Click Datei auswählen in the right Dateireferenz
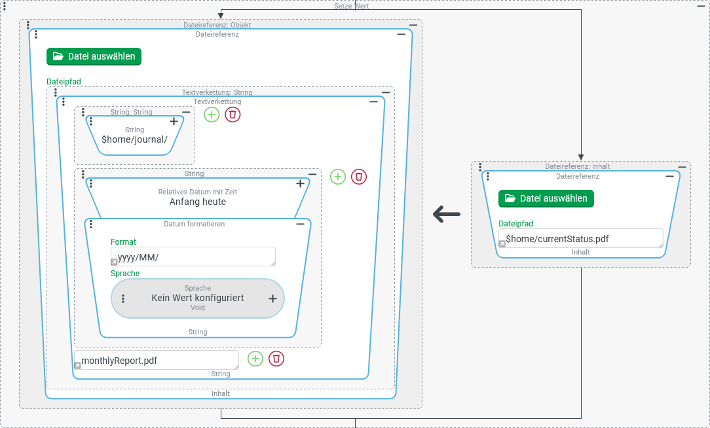Screen dimensions: 710x428 point(546,198)
